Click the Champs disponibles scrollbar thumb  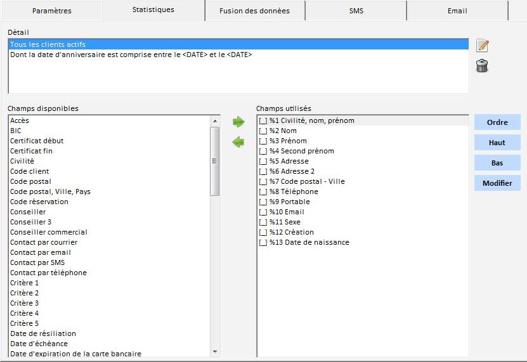click(x=215, y=162)
